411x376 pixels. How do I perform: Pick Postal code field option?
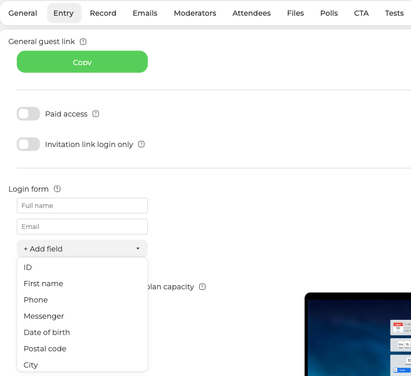[x=82, y=349]
